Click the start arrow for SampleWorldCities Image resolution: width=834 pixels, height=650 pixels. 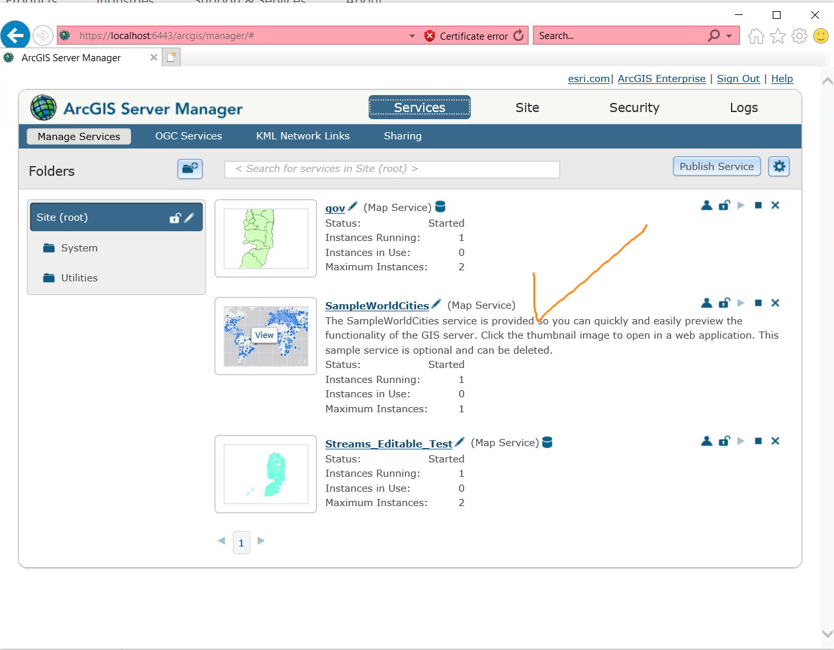coord(741,303)
